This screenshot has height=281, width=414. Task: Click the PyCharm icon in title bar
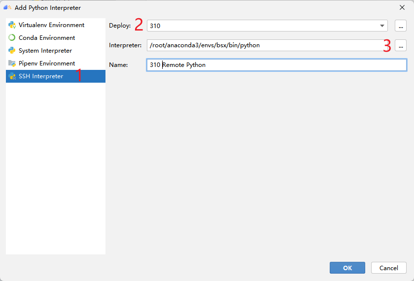[7, 8]
